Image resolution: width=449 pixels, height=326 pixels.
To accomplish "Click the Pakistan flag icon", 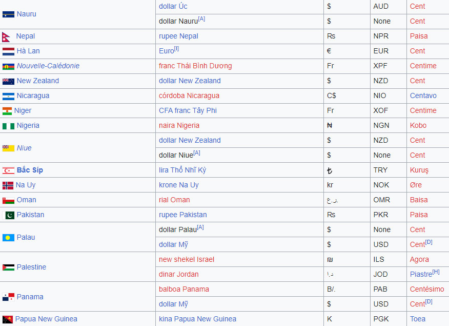I will [x=9, y=215].
